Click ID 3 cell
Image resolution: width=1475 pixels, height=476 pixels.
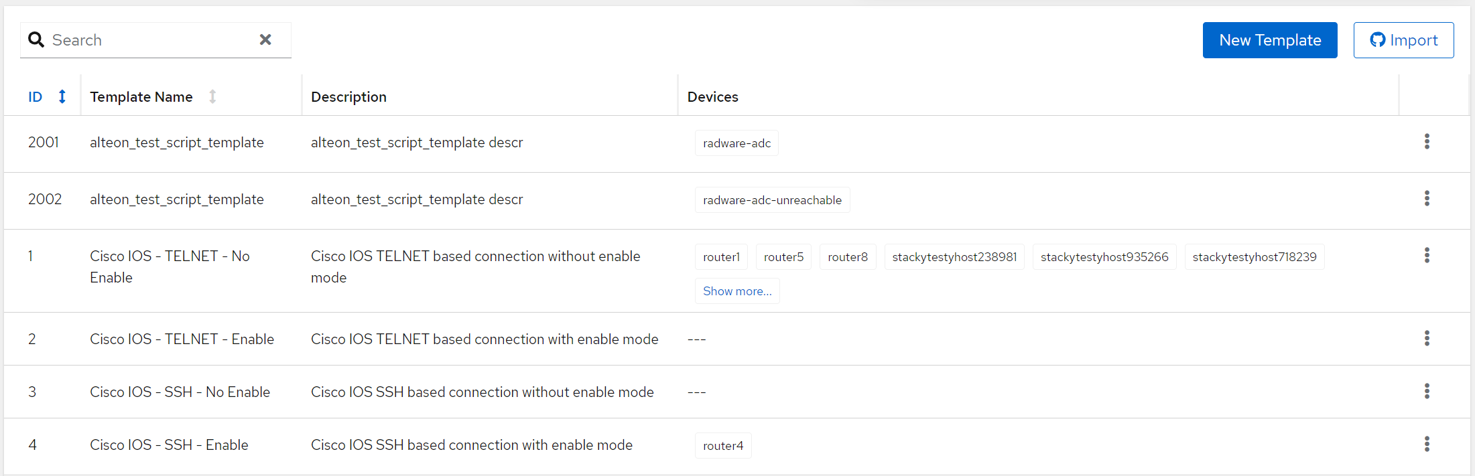coord(32,392)
